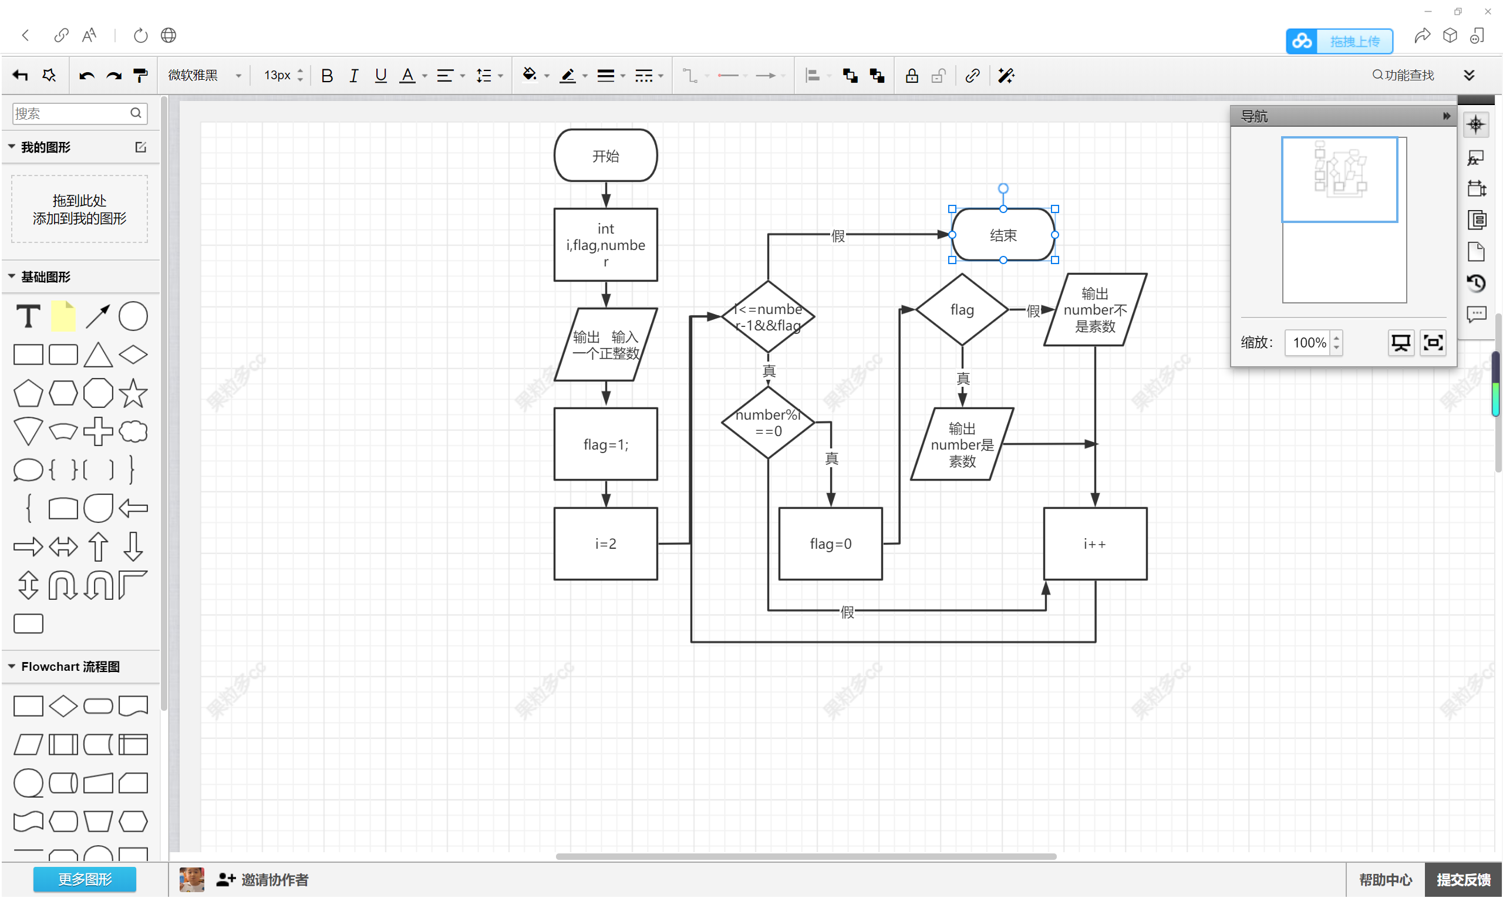Click the undo arrow icon
This screenshot has height=898, width=1503.
pyautogui.click(x=86, y=76)
